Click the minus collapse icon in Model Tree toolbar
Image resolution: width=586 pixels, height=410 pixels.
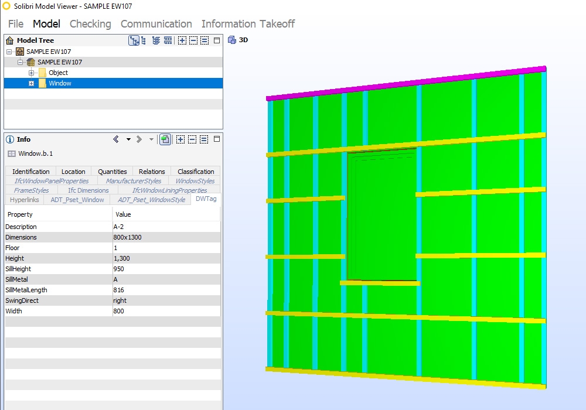click(x=193, y=40)
